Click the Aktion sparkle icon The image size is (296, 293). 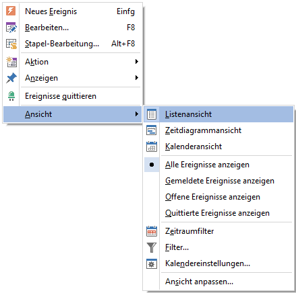pos(11,62)
